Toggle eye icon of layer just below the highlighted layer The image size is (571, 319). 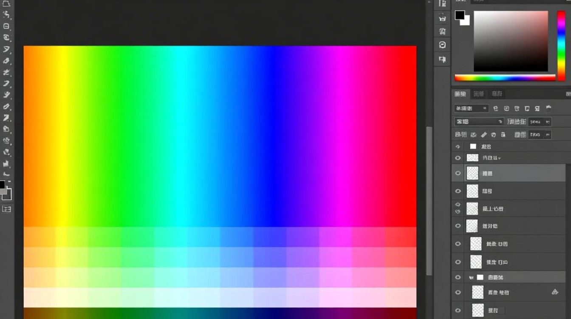point(458,191)
